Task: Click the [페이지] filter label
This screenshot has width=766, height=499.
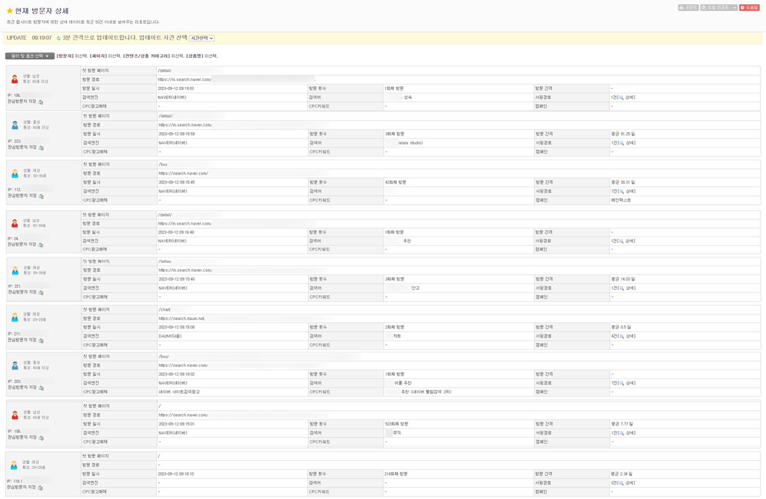Action: 98,56
